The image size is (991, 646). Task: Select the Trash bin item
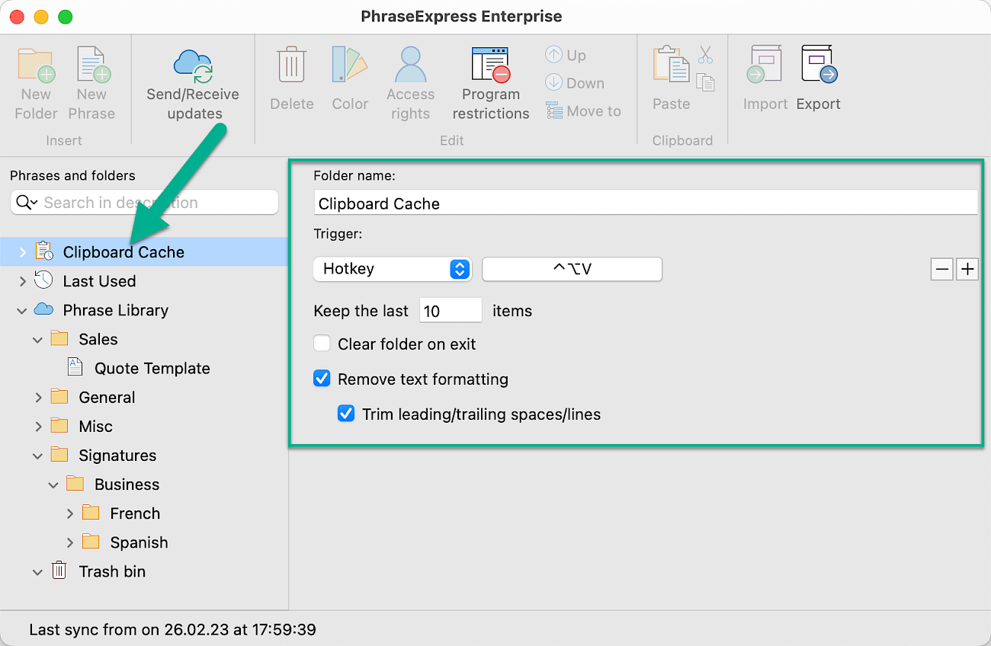point(112,571)
